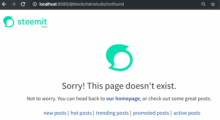Bookmark this page with the star icon
The width and height of the screenshot is (220, 120).
click(213, 4)
